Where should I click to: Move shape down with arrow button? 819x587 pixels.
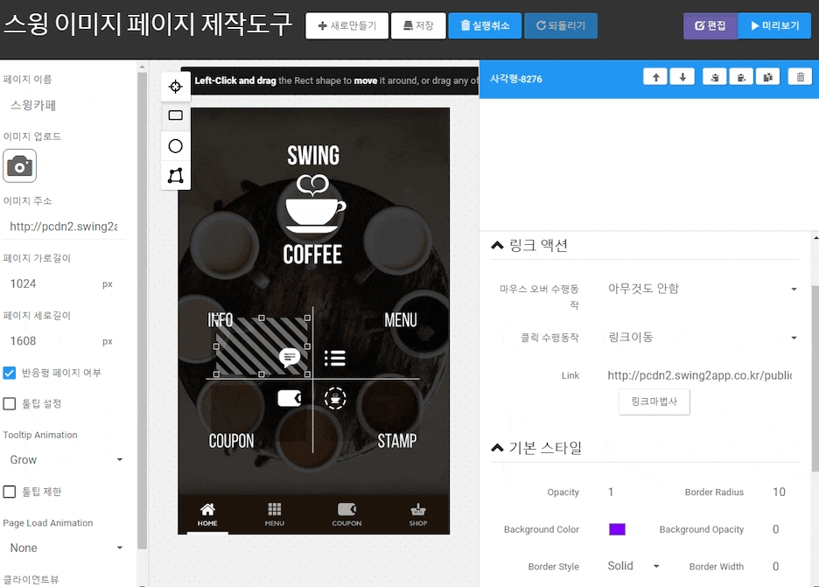pos(682,77)
